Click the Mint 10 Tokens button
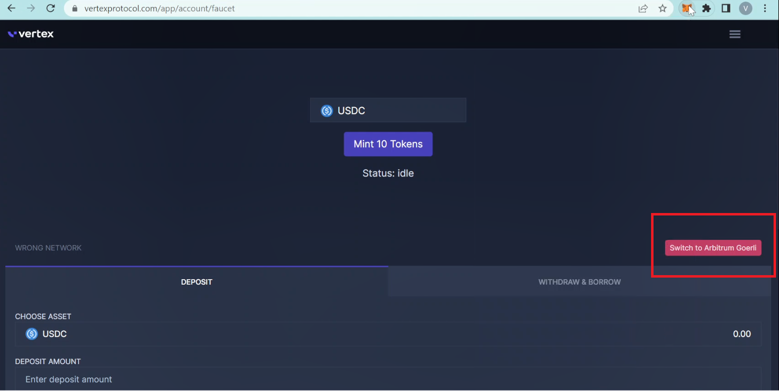This screenshot has width=779, height=391. click(x=388, y=144)
